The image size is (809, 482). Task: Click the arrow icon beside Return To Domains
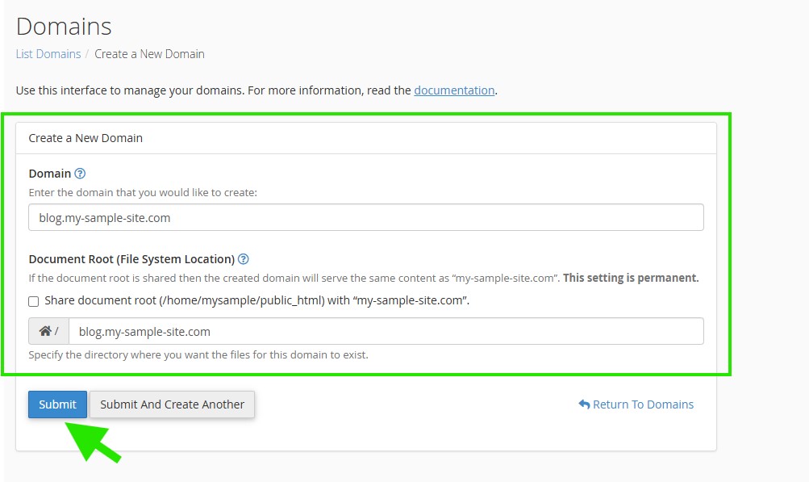click(584, 404)
